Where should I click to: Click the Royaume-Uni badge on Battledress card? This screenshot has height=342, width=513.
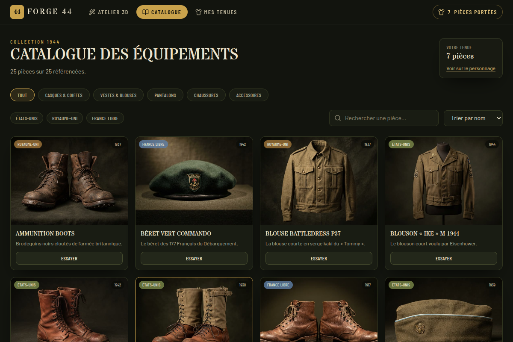(277, 144)
